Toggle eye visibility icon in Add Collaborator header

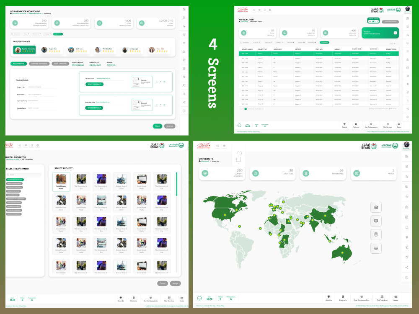26,145
